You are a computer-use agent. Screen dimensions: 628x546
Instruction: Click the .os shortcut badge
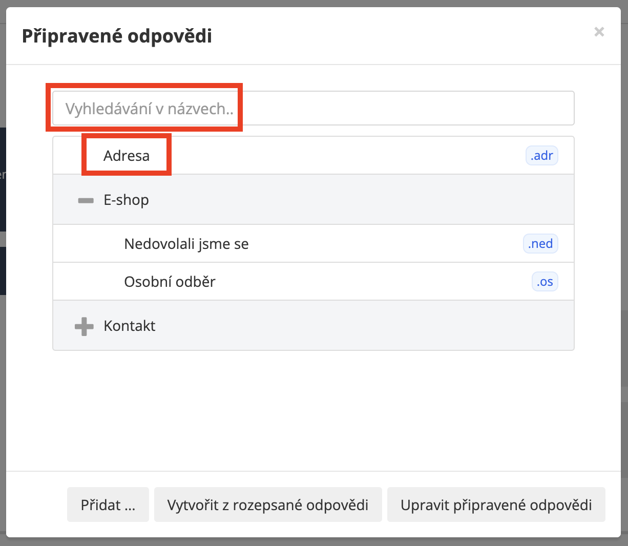(545, 282)
